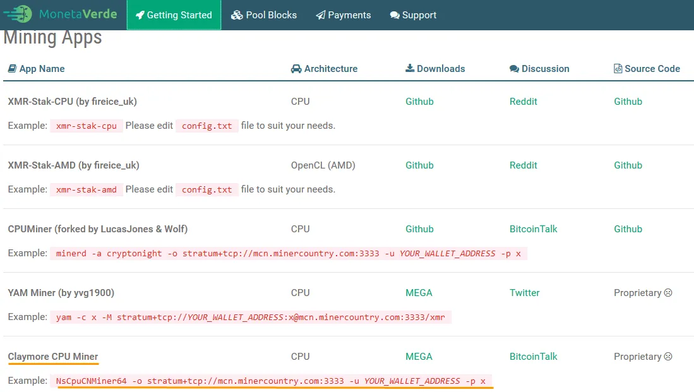Click CPU architecture cell in CPUMiner row
This screenshot has height=392, width=694.
(x=300, y=229)
